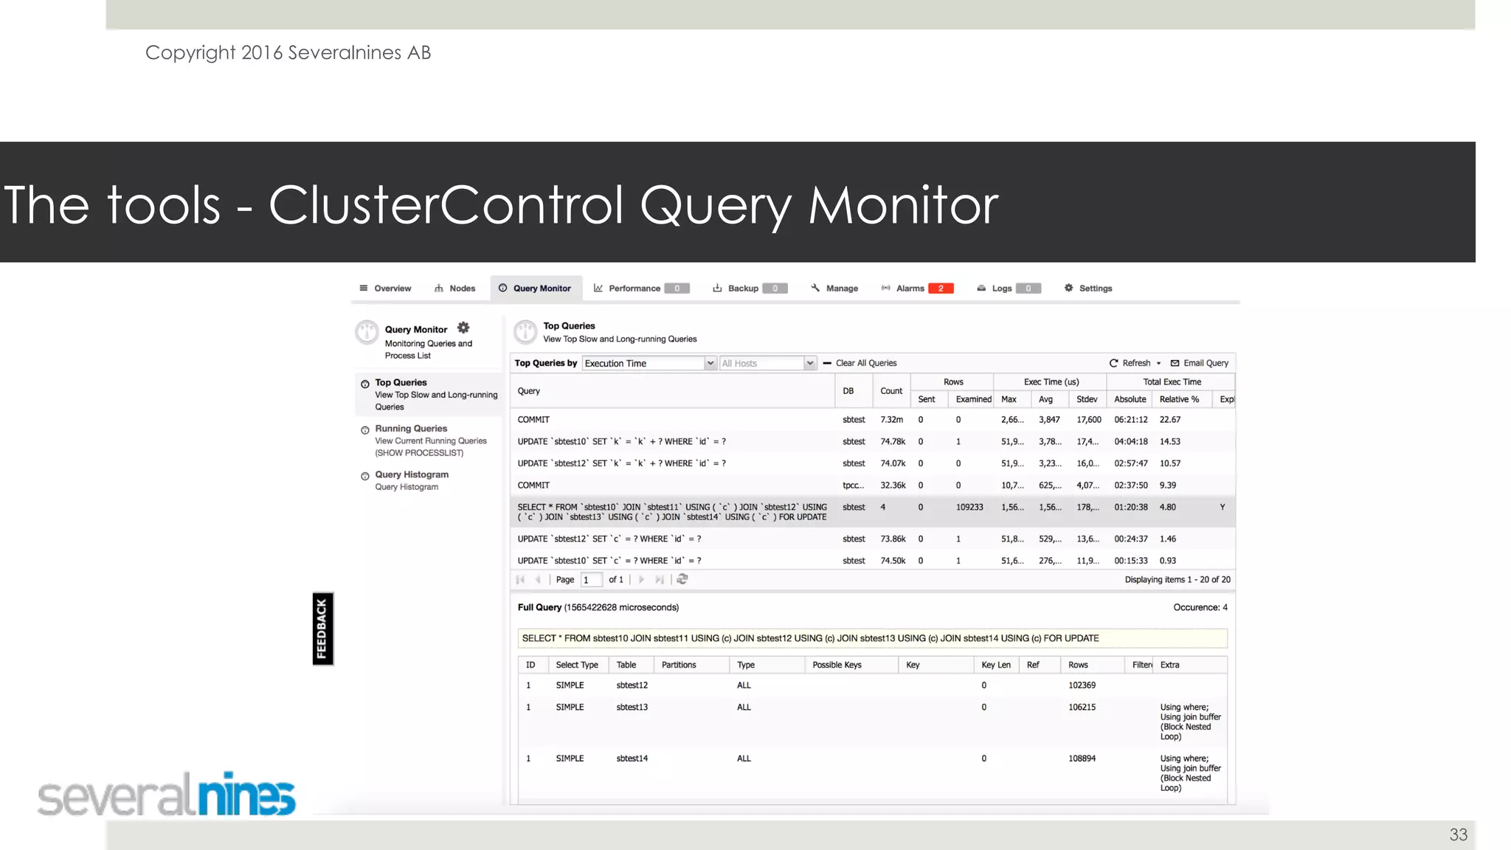The height and width of the screenshot is (850, 1511).
Task: Select the sbtest12 explain row
Action: (x=873, y=685)
